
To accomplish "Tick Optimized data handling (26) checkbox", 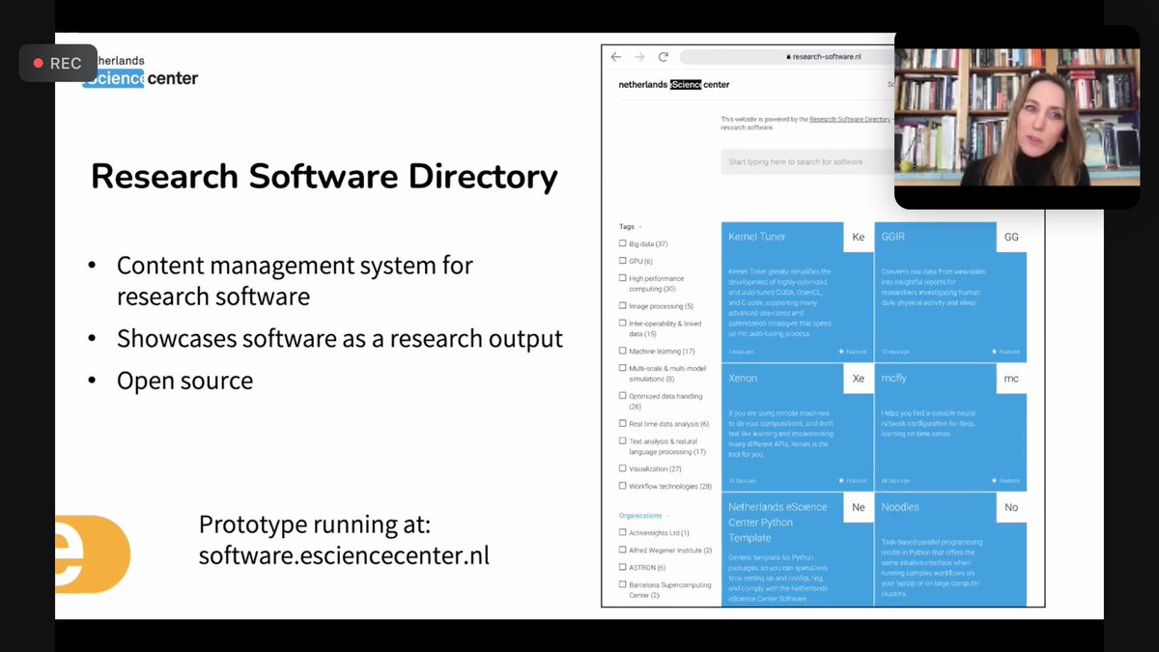I will click(x=622, y=396).
